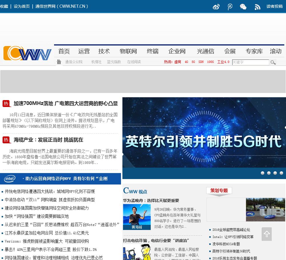Open the 物联网 navigation tab
286x260 pixels.
pos(128,51)
